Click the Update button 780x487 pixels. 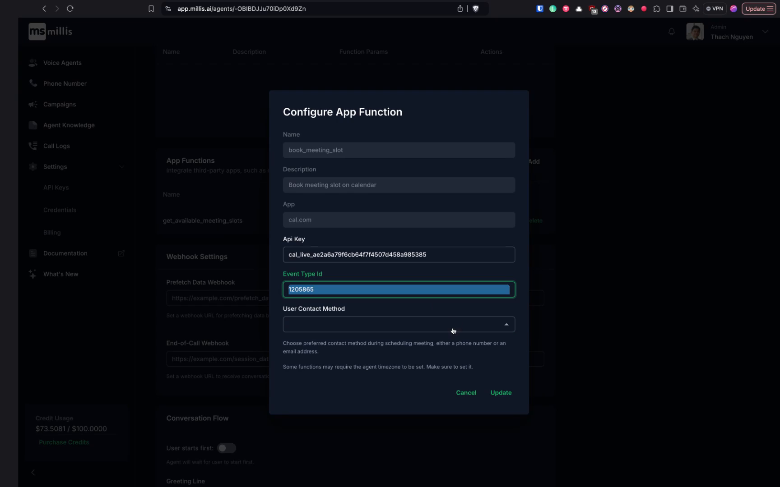pos(501,392)
